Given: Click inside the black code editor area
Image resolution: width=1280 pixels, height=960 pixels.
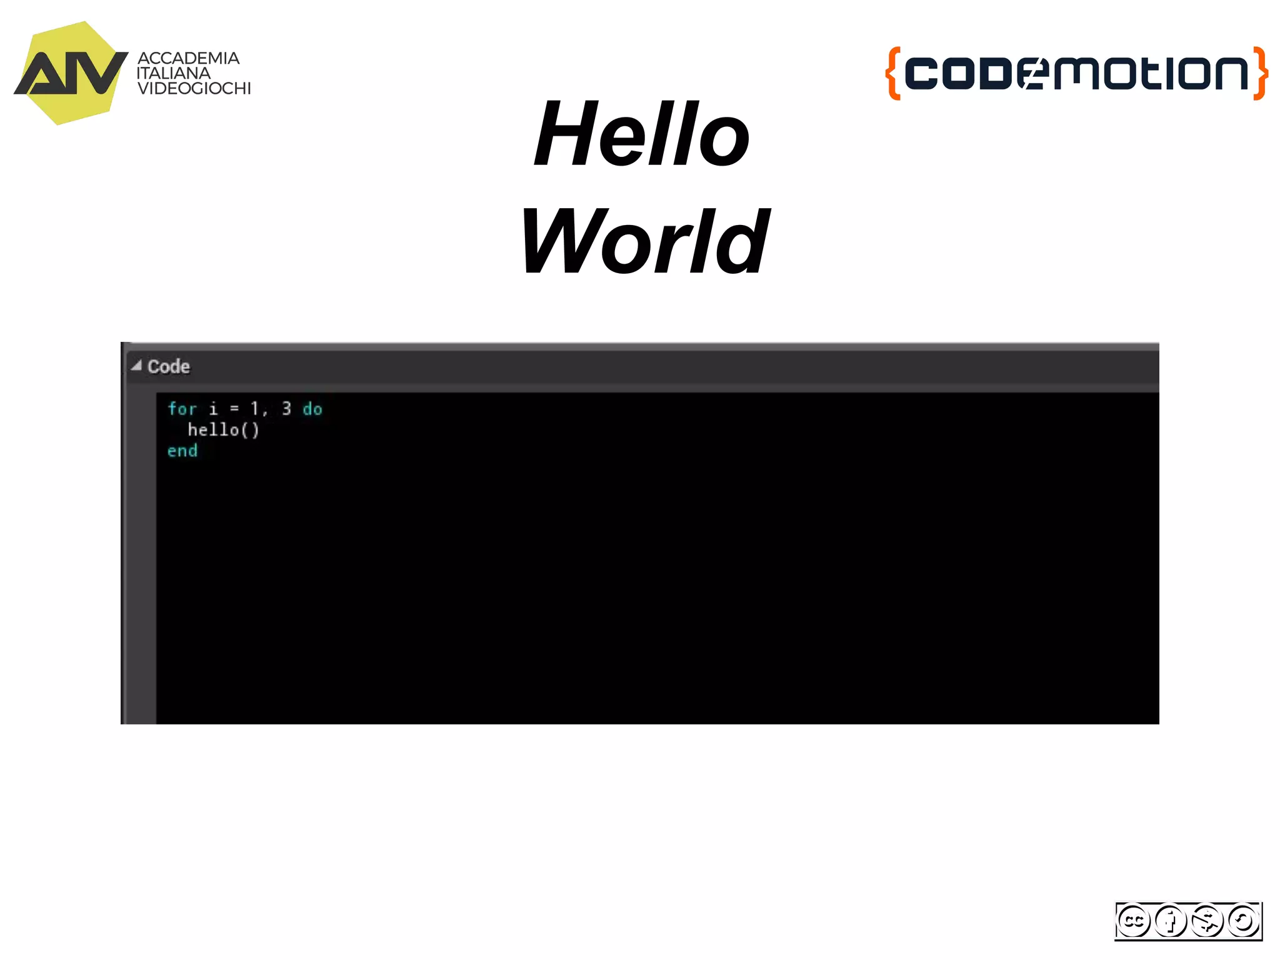Looking at the screenshot, I should (657, 558).
